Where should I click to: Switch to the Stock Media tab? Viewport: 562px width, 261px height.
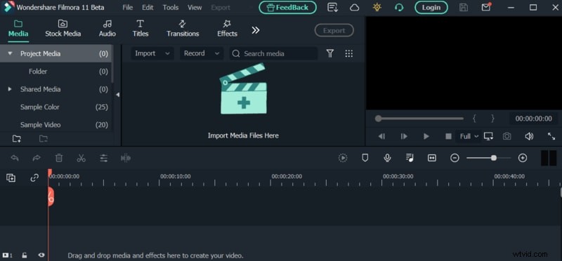[x=63, y=29]
